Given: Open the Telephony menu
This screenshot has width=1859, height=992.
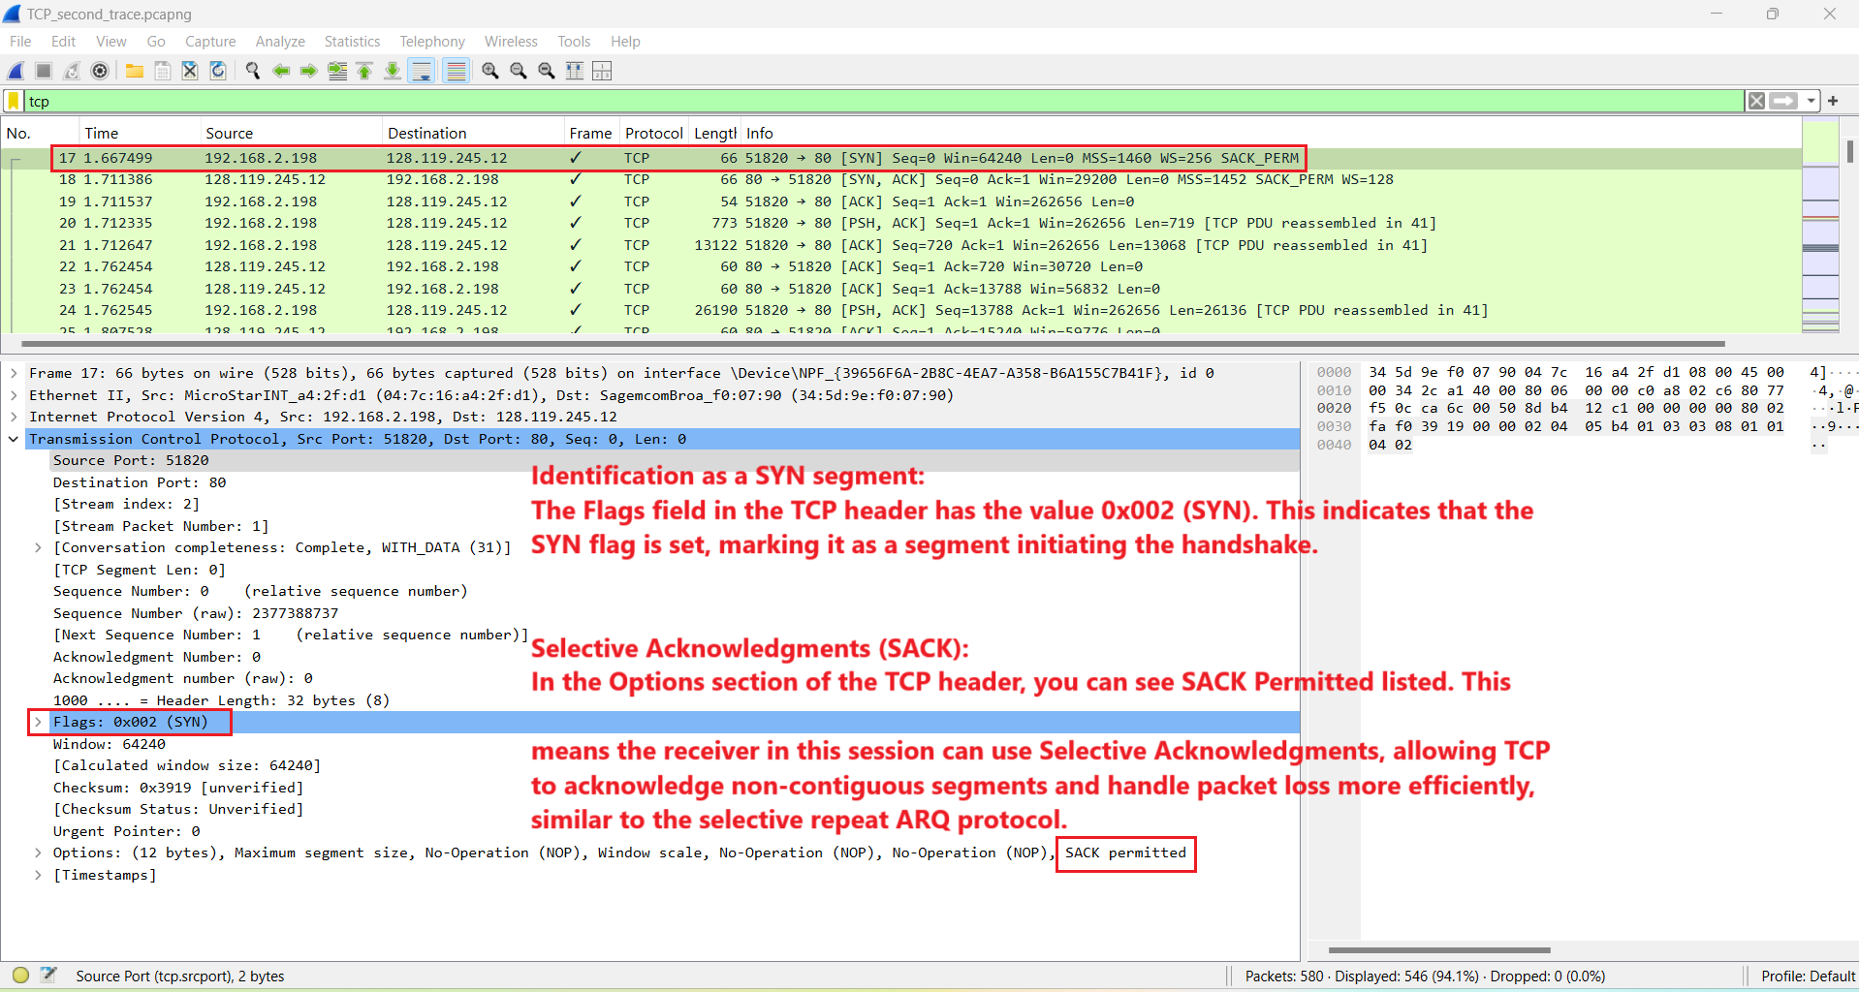Looking at the screenshot, I should coord(432,42).
